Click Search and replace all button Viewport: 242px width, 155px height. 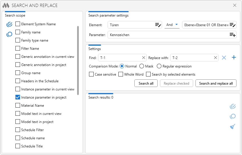tap(216, 83)
